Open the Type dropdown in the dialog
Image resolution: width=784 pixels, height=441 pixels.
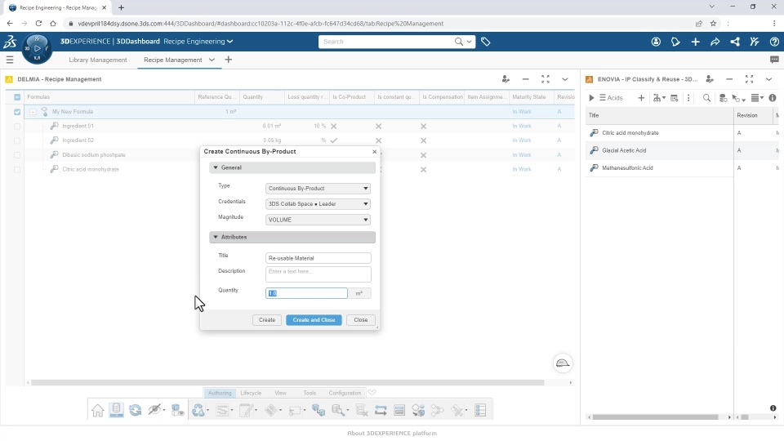coord(318,189)
